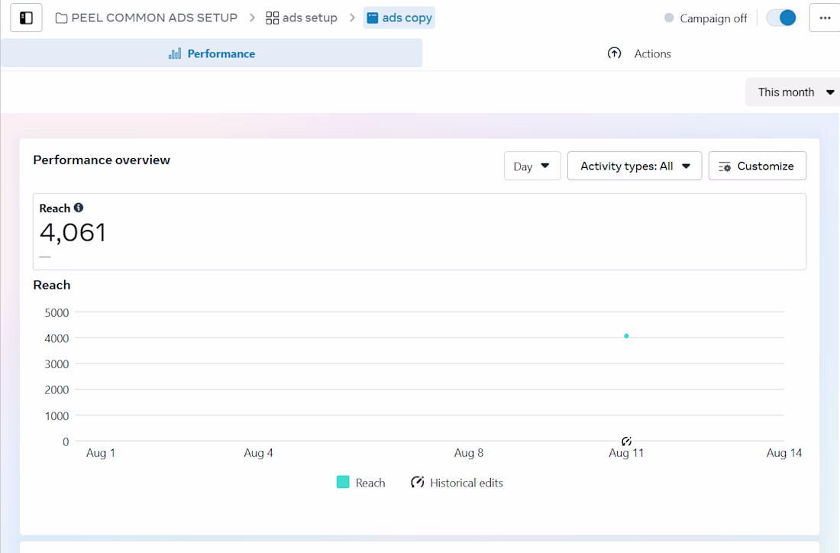The image size is (840, 553).
Task: Select the Reach metric card showing 4,061
Action: tap(419, 231)
